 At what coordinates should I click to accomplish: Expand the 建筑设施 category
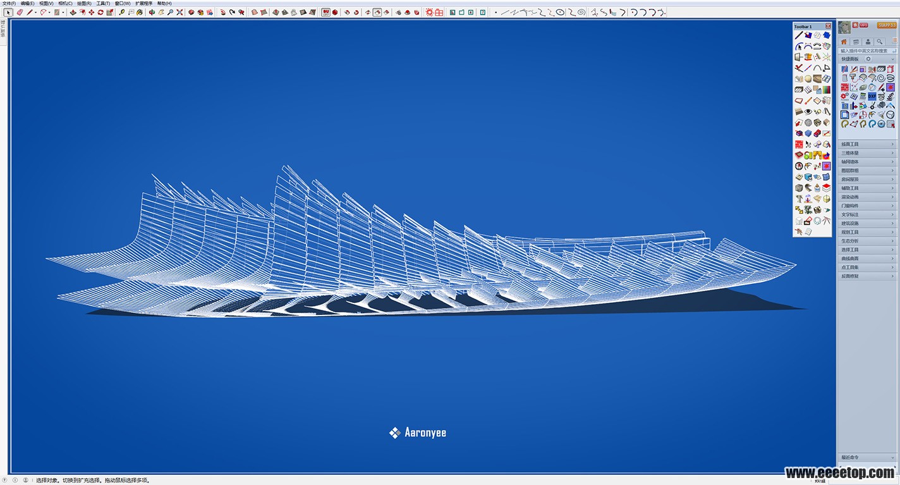[x=867, y=223]
